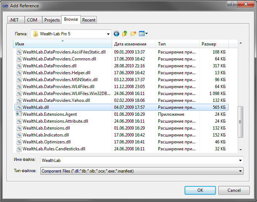Sort by the Тип column header
This screenshot has width=257, height=202.
click(x=177, y=44)
